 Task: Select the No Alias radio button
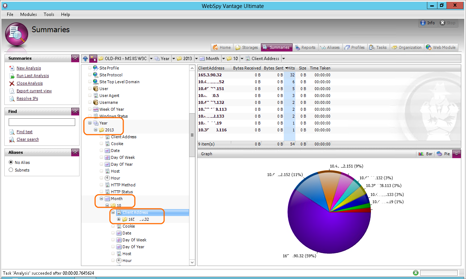point(11,162)
